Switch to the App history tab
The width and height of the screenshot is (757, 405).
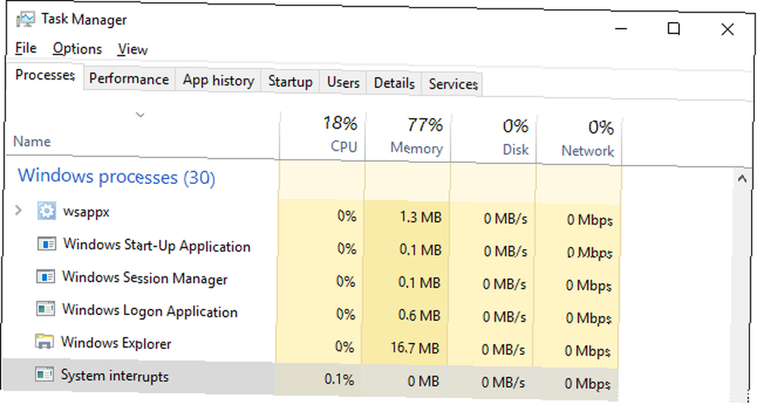(218, 80)
